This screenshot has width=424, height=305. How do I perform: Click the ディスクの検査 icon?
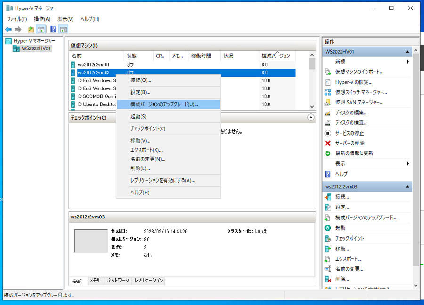coord(328,123)
